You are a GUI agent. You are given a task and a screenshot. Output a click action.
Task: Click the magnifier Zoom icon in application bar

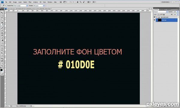[x=81, y=2]
